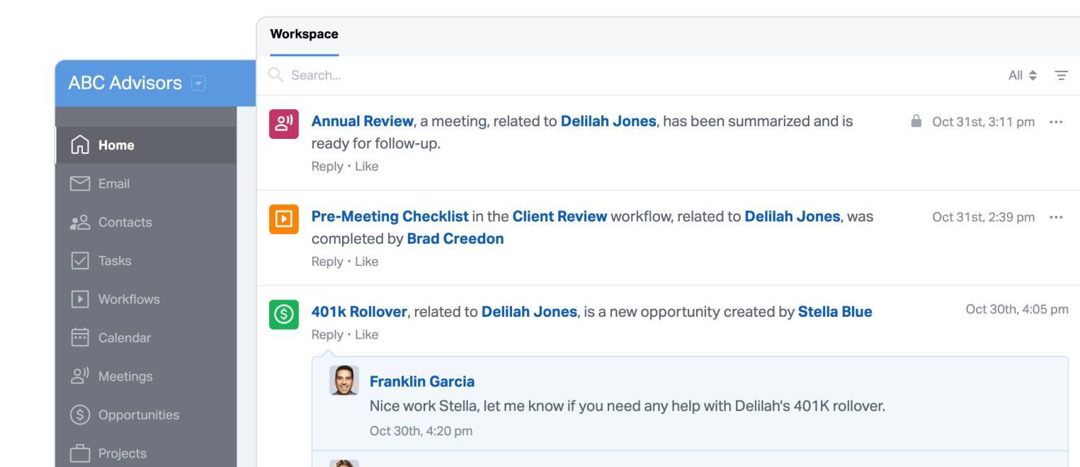Image resolution: width=1080 pixels, height=467 pixels.
Task: Go to Contacts in the sidebar
Action: pos(125,222)
